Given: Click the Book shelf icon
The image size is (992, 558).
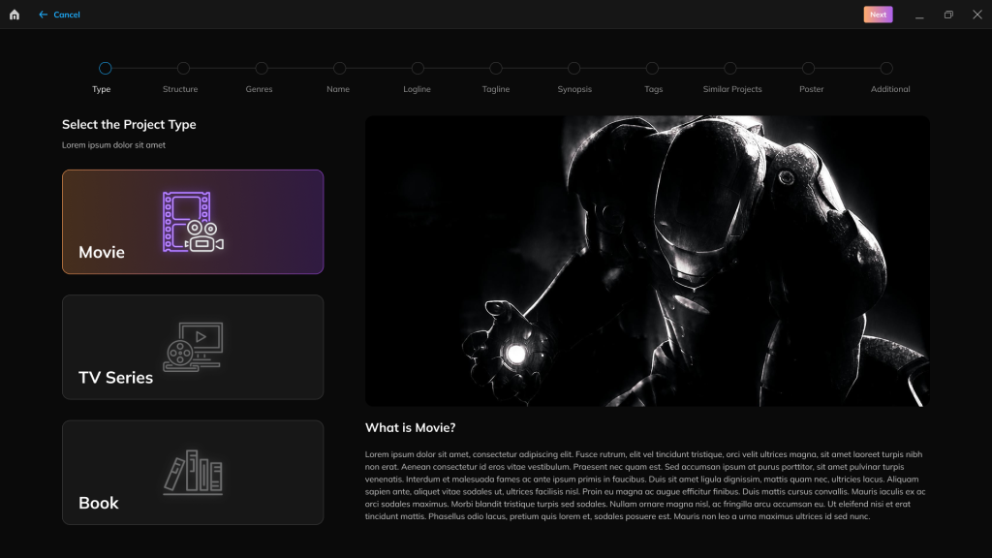Looking at the screenshot, I should [193, 473].
